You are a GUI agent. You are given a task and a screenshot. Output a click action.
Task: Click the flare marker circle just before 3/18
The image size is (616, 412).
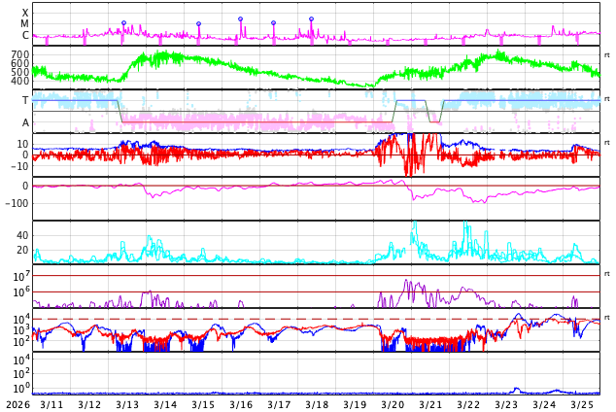[311, 18]
